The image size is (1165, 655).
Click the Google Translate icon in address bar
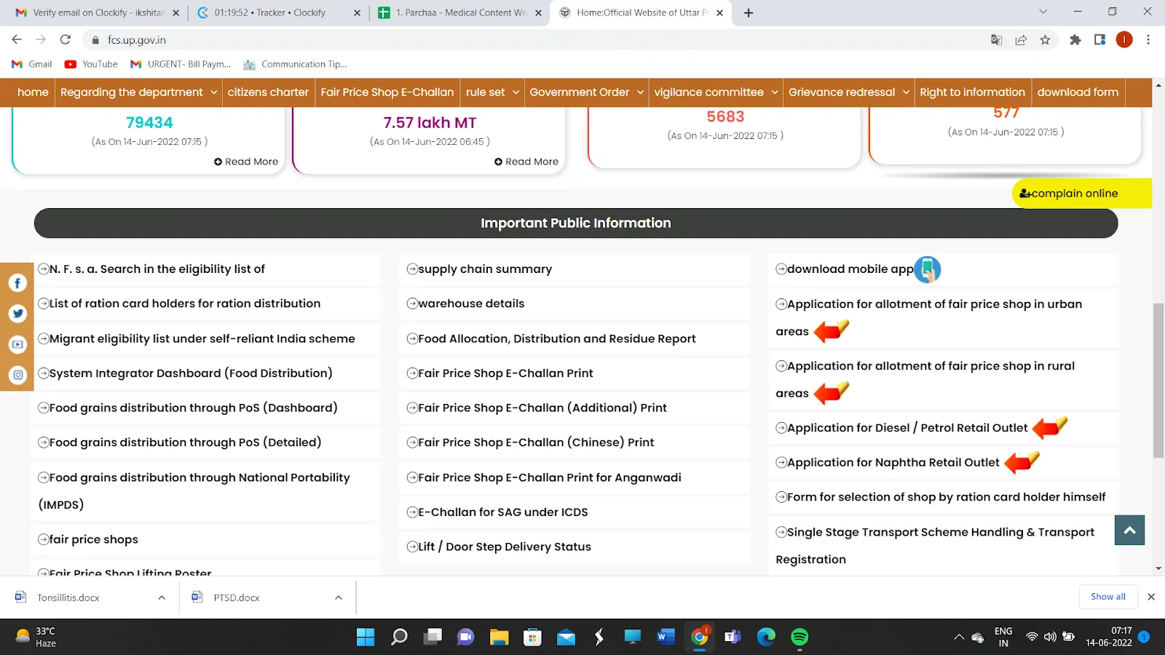[x=996, y=40]
